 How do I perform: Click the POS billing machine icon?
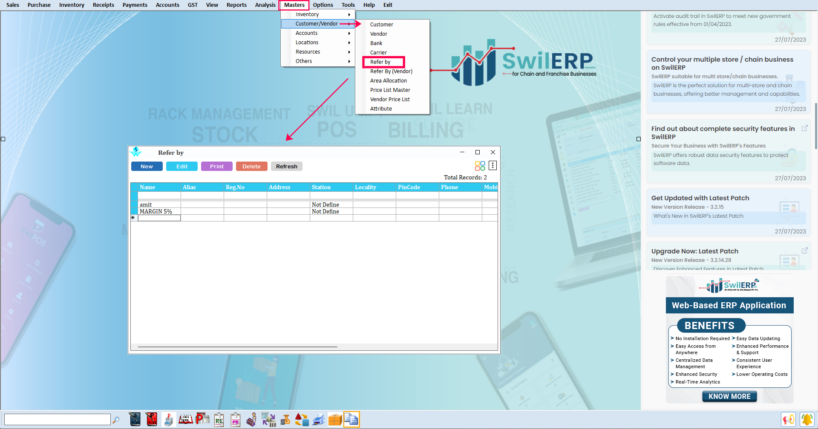[169, 420]
